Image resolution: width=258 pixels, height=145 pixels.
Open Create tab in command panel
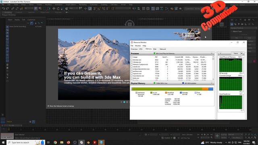click(232, 20)
